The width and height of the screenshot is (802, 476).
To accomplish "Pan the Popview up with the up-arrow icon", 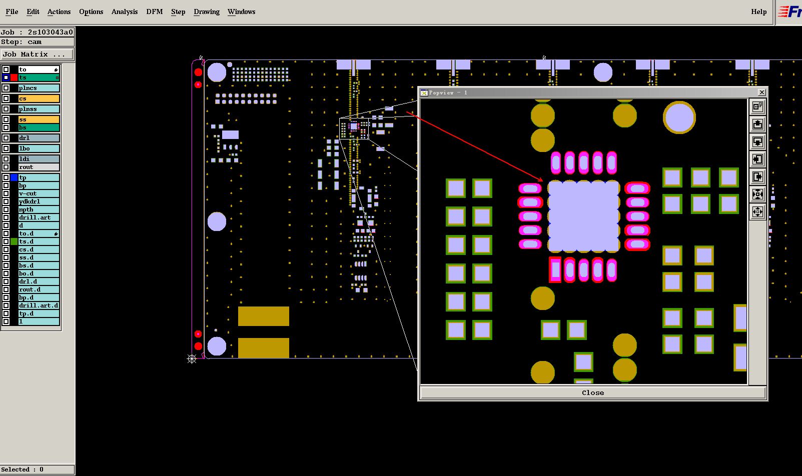I will click(757, 124).
